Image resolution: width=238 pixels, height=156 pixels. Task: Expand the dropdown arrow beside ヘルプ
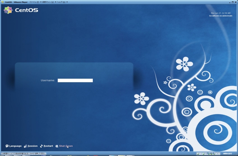click(67, 2)
